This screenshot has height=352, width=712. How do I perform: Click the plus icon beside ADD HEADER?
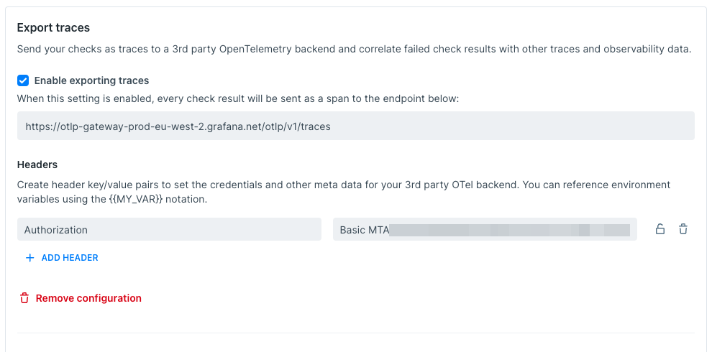[x=29, y=258]
